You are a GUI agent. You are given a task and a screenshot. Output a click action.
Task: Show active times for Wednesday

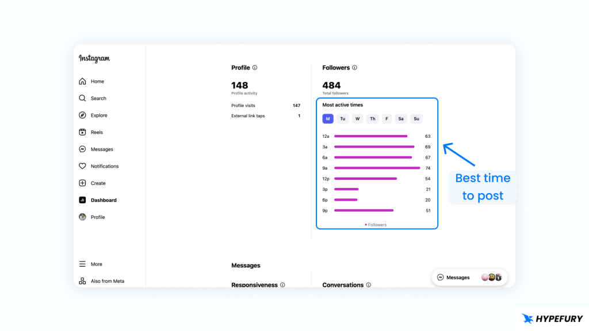point(358,119)
